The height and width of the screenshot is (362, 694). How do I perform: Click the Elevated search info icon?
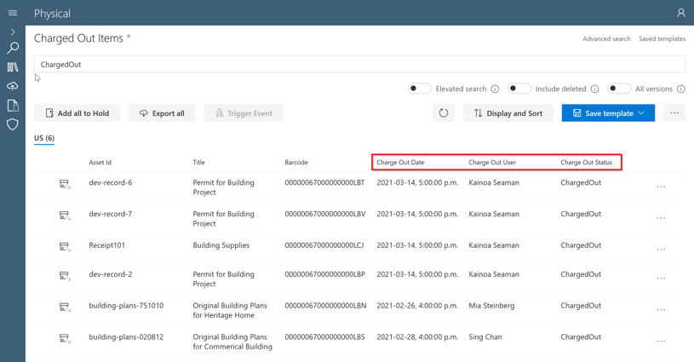[495, 89]
